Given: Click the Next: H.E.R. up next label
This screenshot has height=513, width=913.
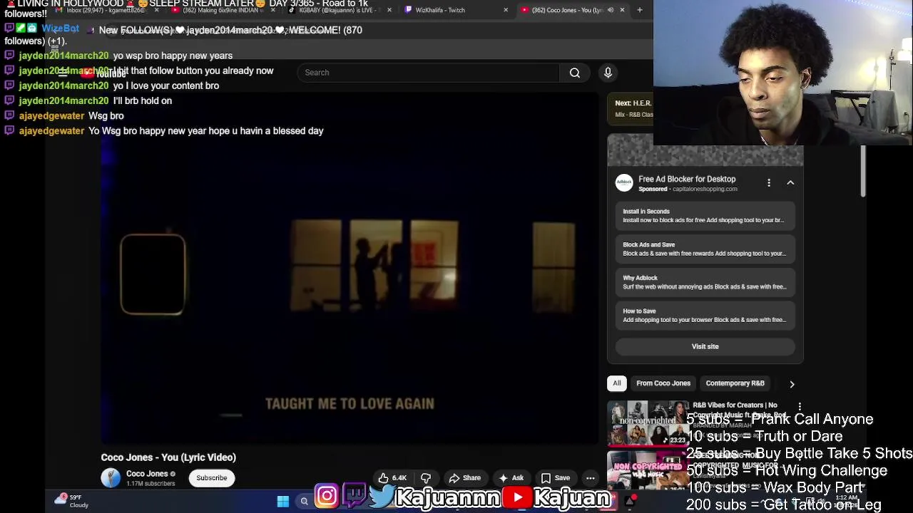Looking at the screenshot, I should pos(633,103).
